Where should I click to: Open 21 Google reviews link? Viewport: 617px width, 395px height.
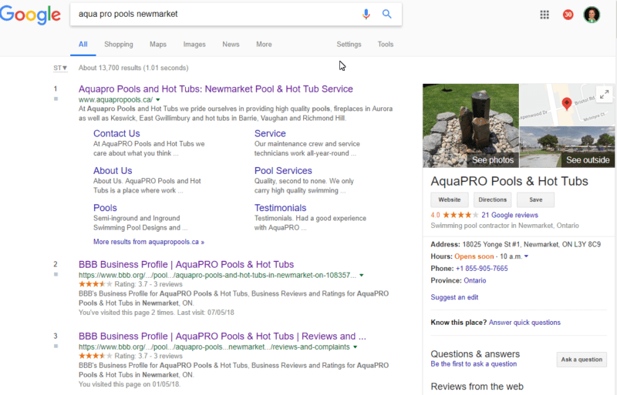click(x=510, y=215)
